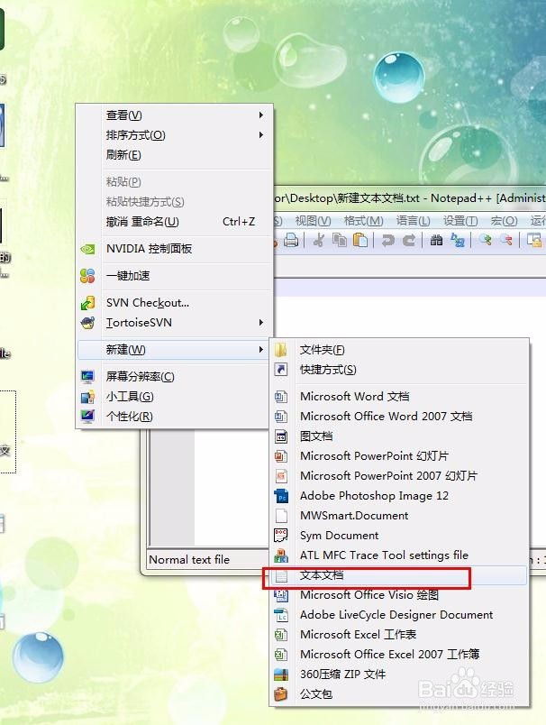Open the 视图(V) menu in Notepad++
Image resolution: width=546 pixels, height=725 pixels.
click(313, 221)
